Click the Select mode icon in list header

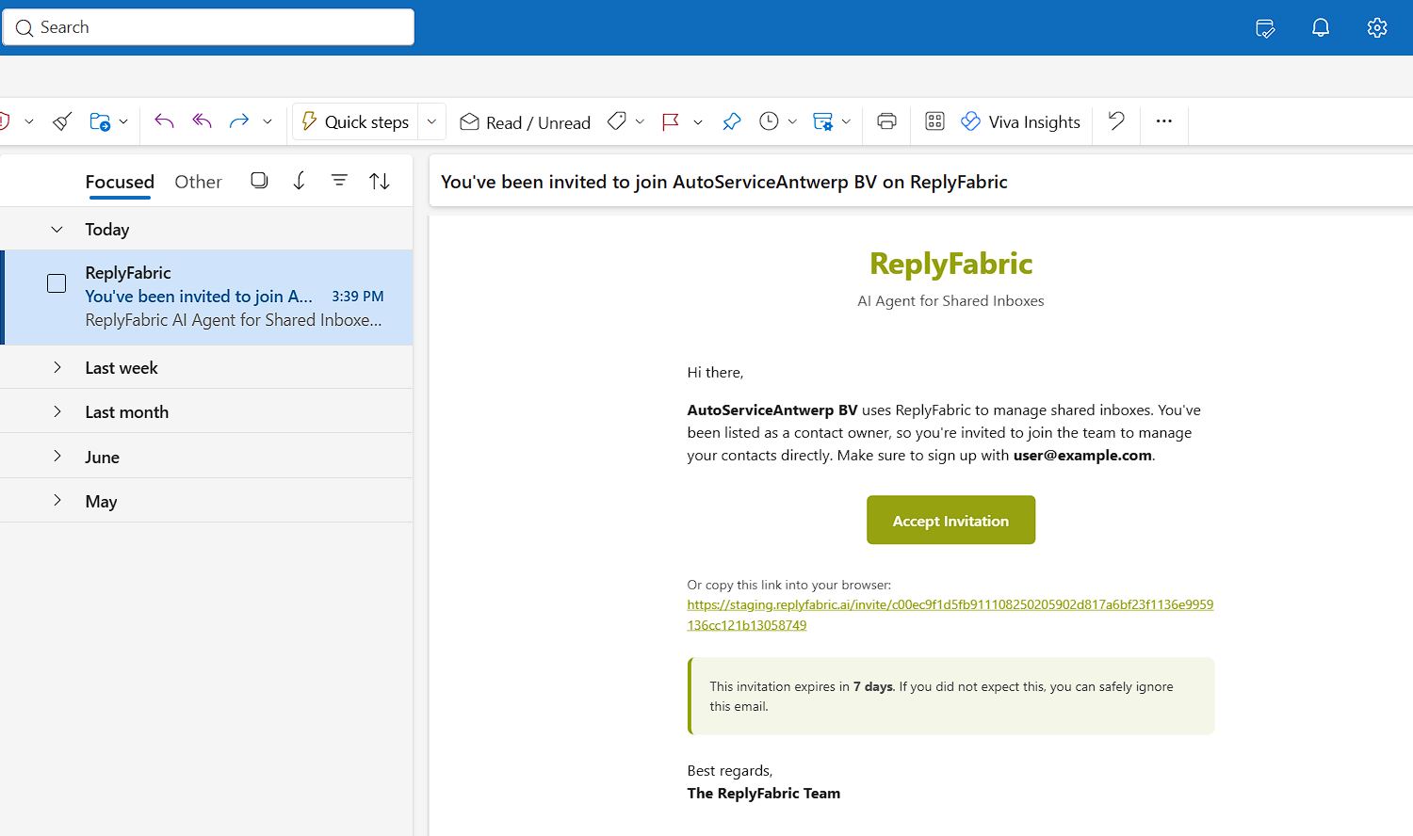259,181
